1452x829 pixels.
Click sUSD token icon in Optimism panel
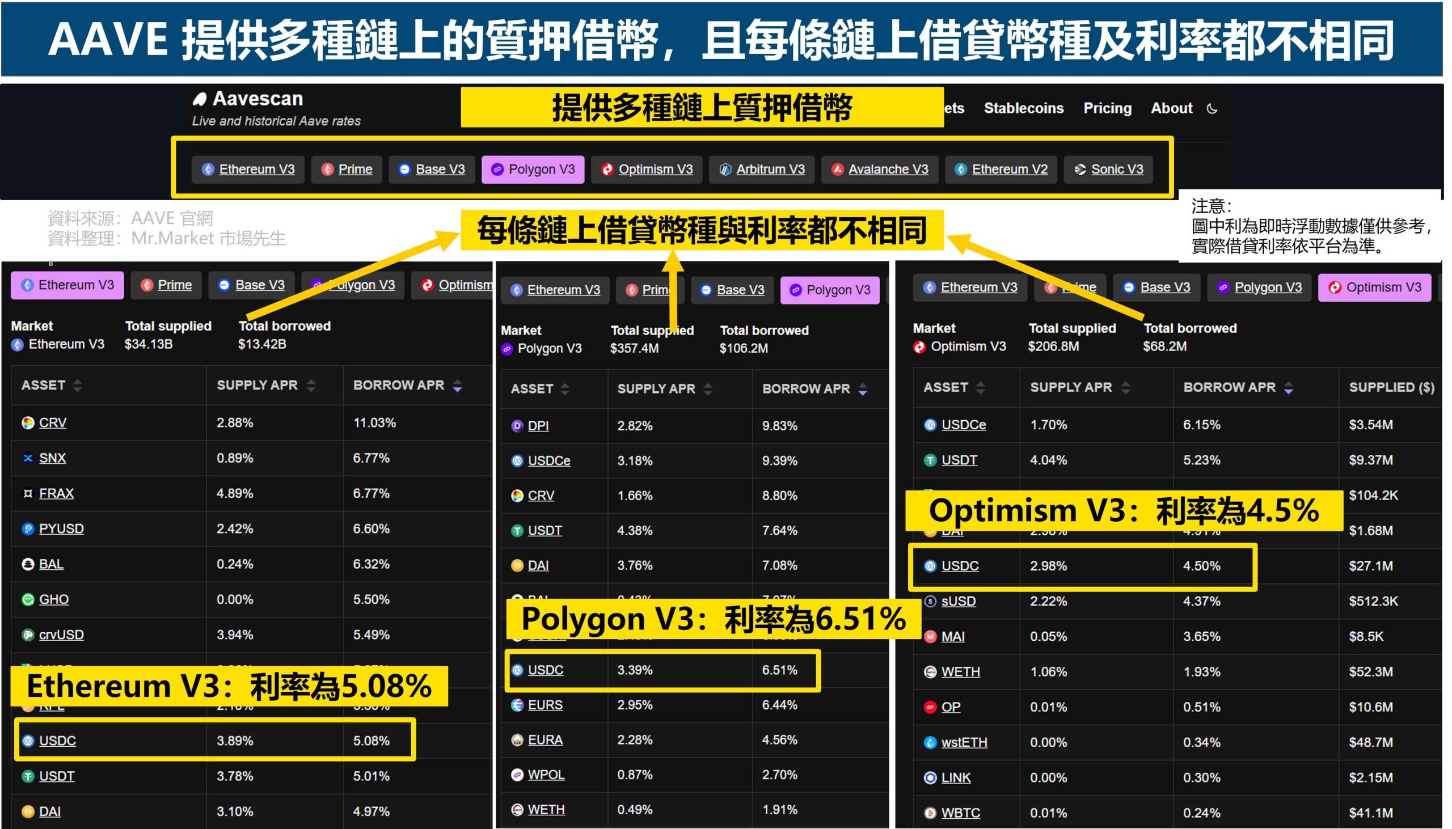pos(930,600)
